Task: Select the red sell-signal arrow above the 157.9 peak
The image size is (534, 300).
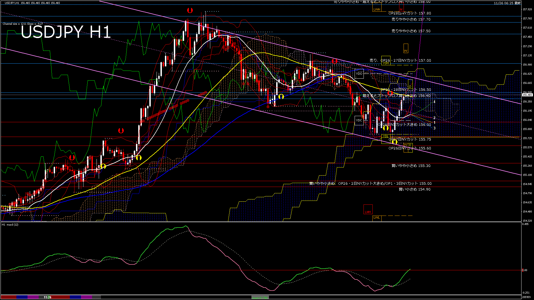Action: tap(190, 11)
